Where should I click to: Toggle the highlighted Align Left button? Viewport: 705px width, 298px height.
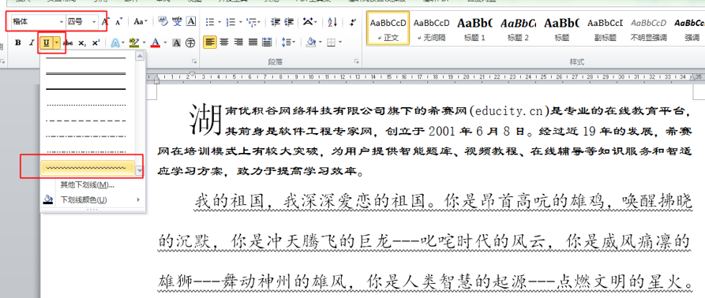[209, 43]
